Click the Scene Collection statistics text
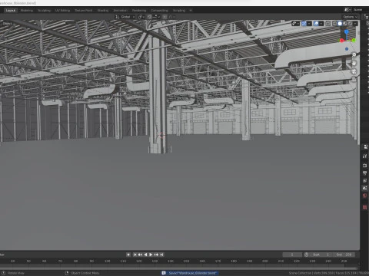369x276 pixels. pyautogui.click(x=329, y=273)
